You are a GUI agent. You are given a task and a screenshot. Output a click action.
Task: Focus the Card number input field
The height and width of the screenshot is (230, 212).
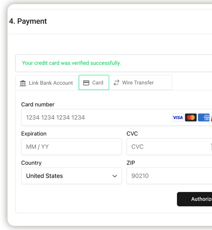coord(96,117)
